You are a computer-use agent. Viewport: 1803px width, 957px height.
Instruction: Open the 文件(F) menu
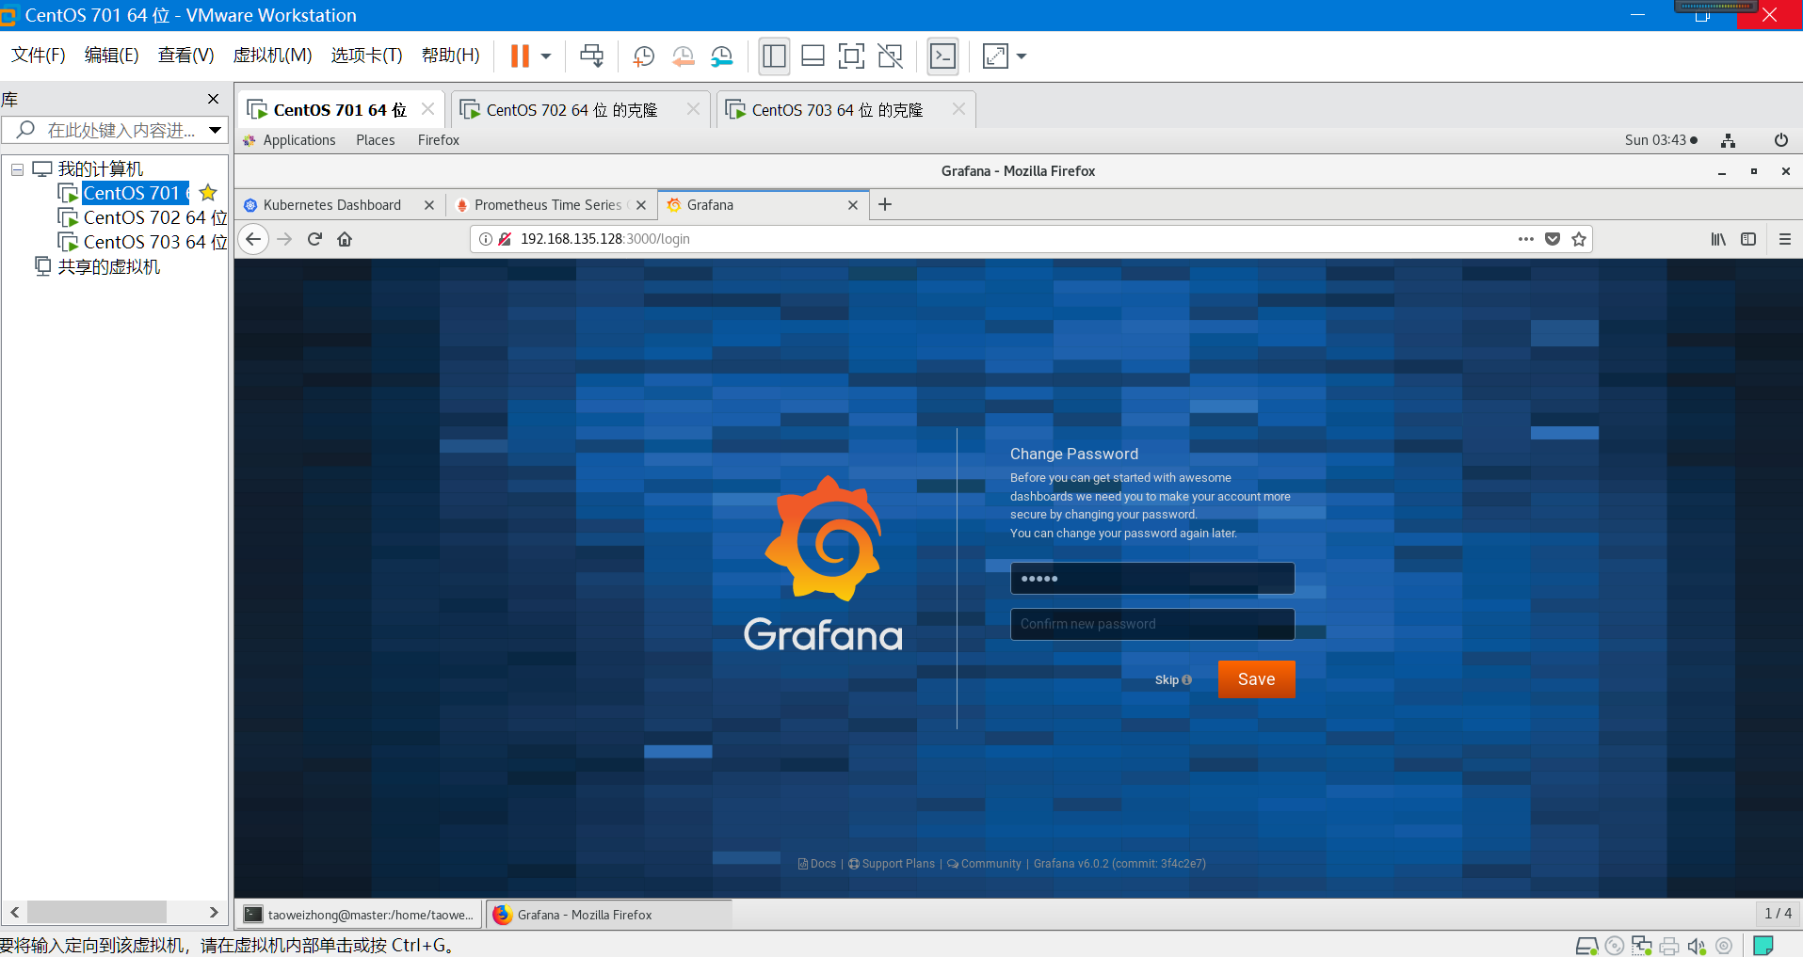pyautogui.click(x=39, y=56)
